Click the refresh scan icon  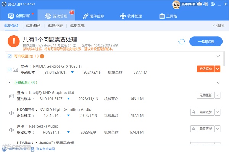pos(182,41)
